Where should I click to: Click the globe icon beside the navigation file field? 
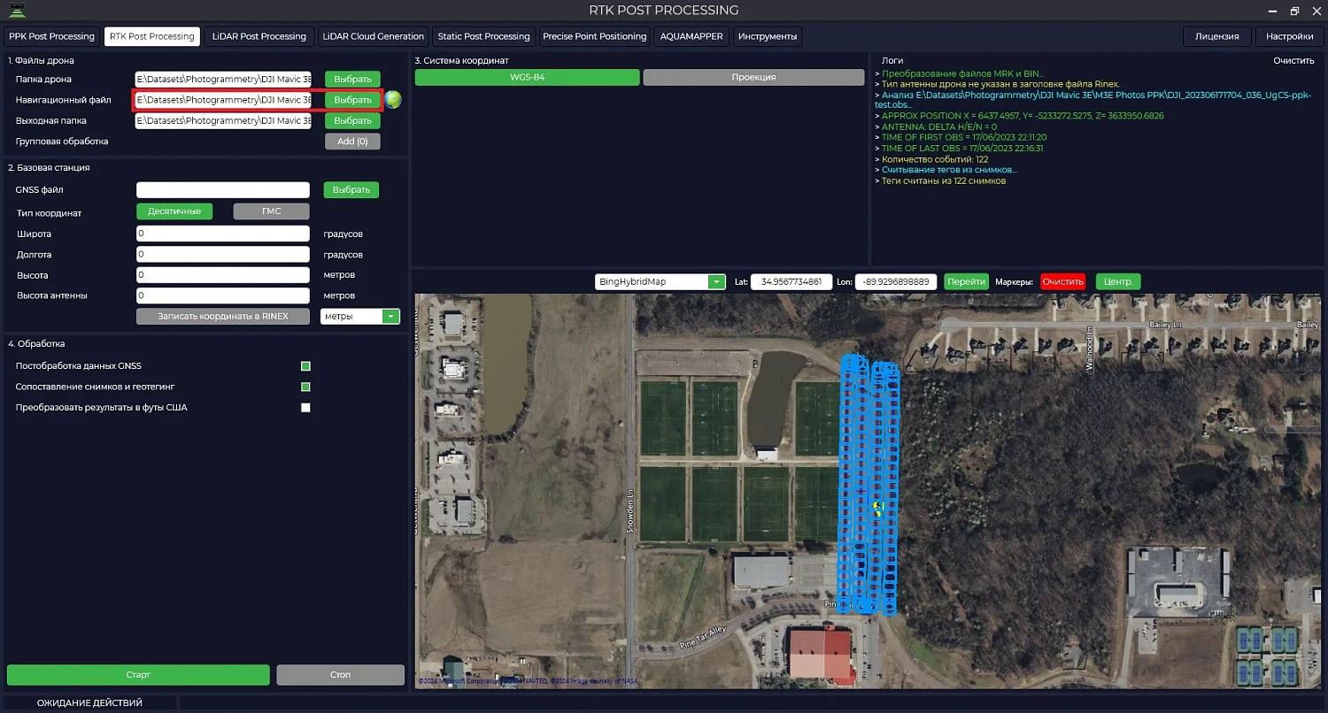point(392,99)
